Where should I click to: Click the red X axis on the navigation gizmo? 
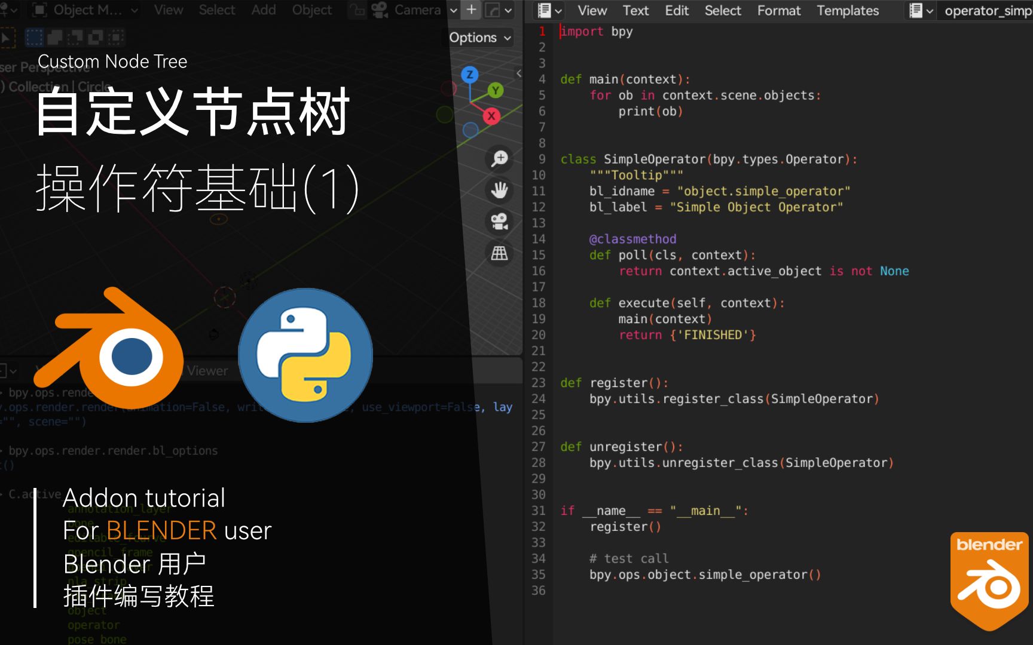491,116
